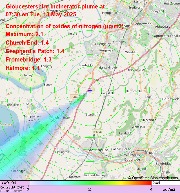The image size is (180, 193).
Task: Click the 'Thrupp' place label
Action: [165, 172]
